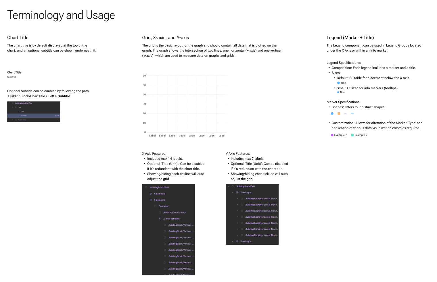This screenshot has height=282, width=437.
Task: Click the text icon beside Subtitle layer
Action: click(x=19, y=116)
